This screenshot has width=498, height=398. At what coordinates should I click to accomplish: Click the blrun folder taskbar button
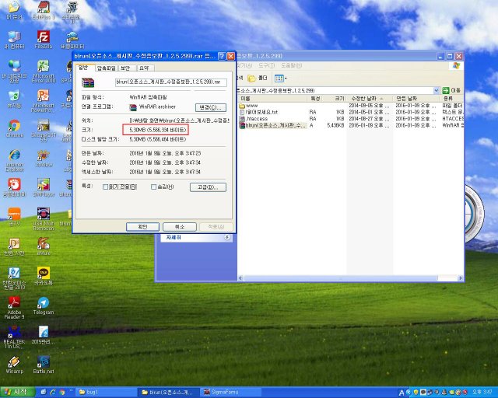tap(168, 393)
